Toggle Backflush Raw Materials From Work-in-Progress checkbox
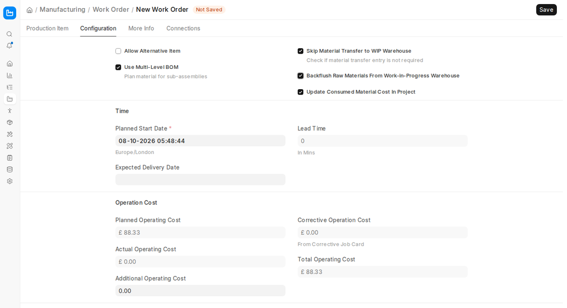 click(301, 75)
